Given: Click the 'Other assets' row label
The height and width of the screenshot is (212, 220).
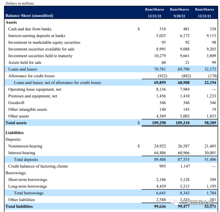Looking at the screenshot, I should tap(18, 116).
